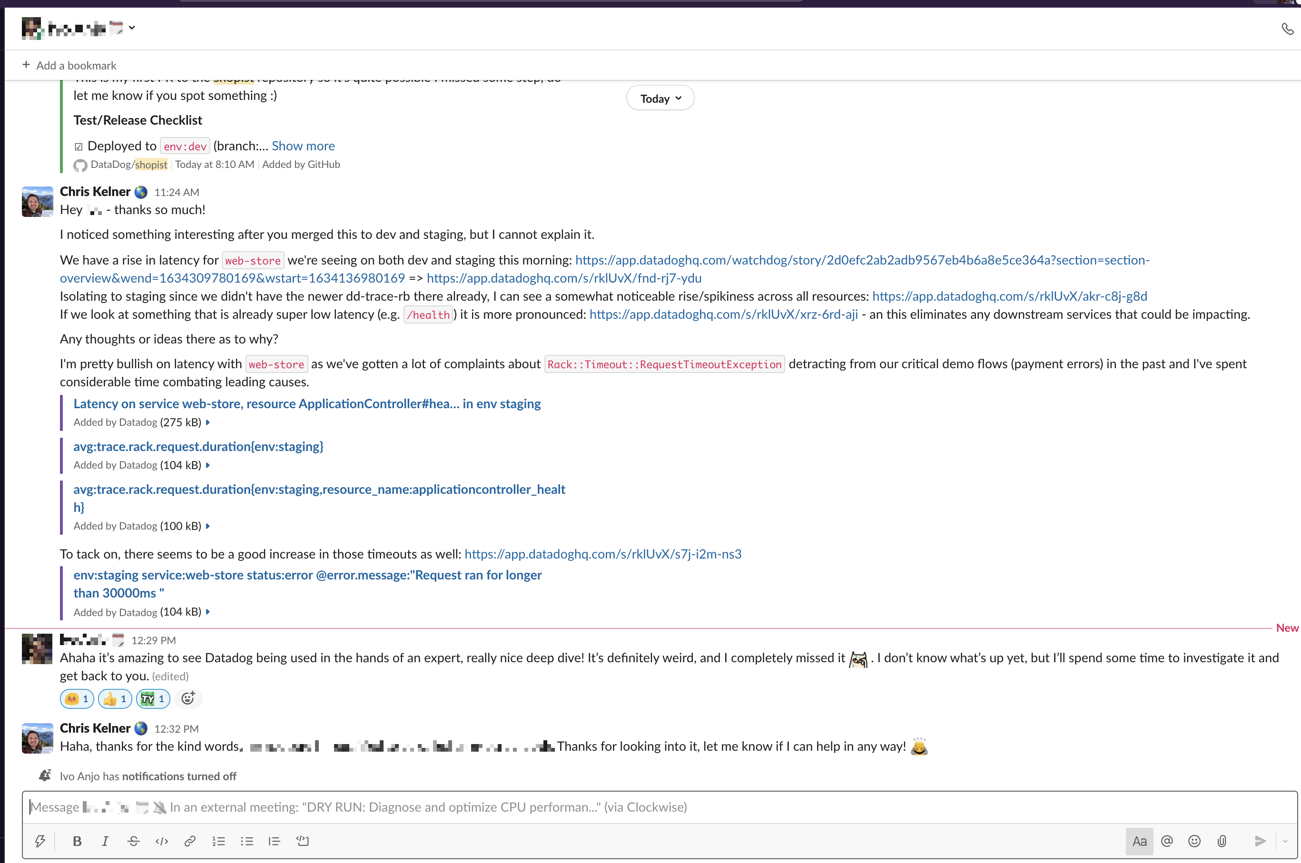Open the Today date dropdown
The image size is (1301, 863).
click(x=660, y=98)
